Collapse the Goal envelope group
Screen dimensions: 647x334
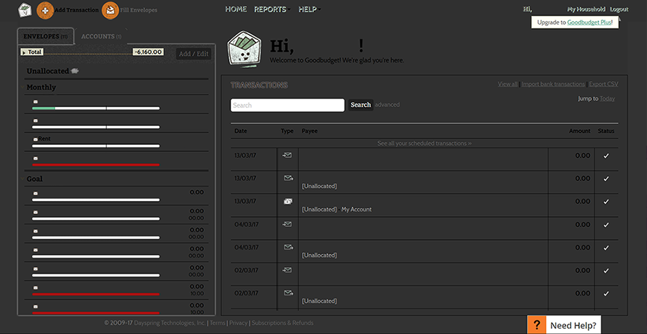22,179
